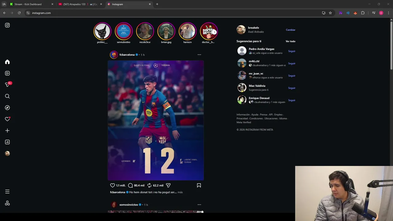This screenshot has height=221, width=393.
Task: Open tab search button at top left
Action: pyautogui.click(x=4, y=4)
